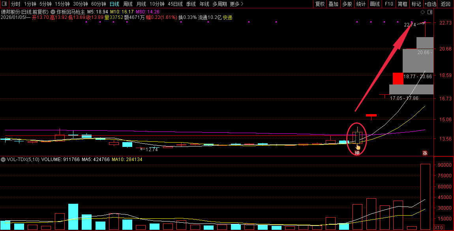454x231 pixels.
Task: Click the 叠加 overlay button
Action: tap(334, 4)
